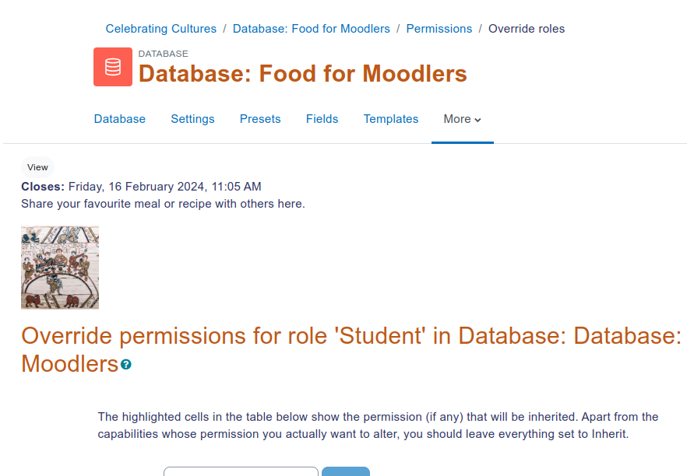Select the Presets tab

coord(260,119)
